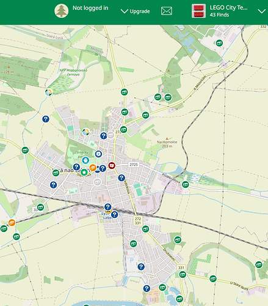The height and width of the screenshot is (306, 268).
Task: Select right cache of the adjacent forest pair
Action: click(x=168, y=97)
